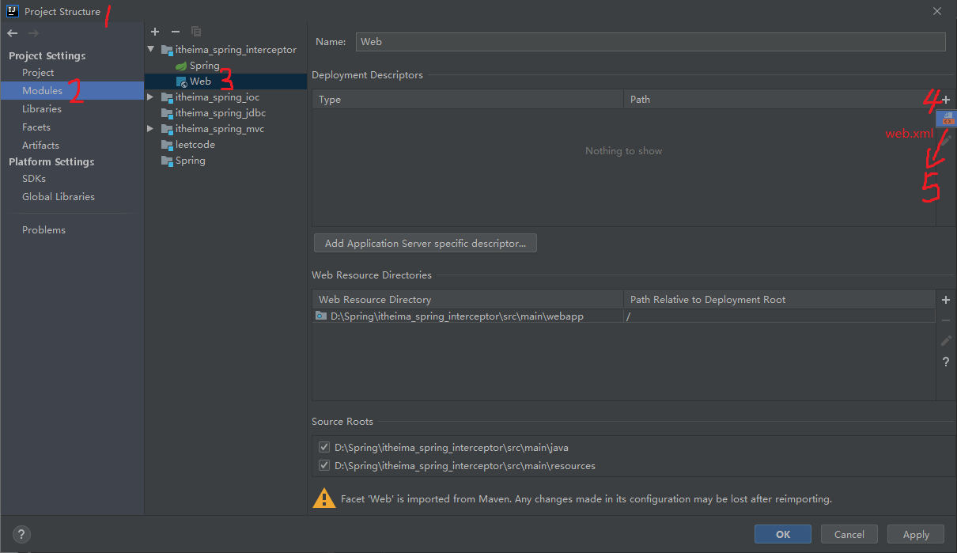Add a web resource directory with the plus icon
Image resolution: width=957 pixels, height=553 pixels.
[x=946, y=300]
